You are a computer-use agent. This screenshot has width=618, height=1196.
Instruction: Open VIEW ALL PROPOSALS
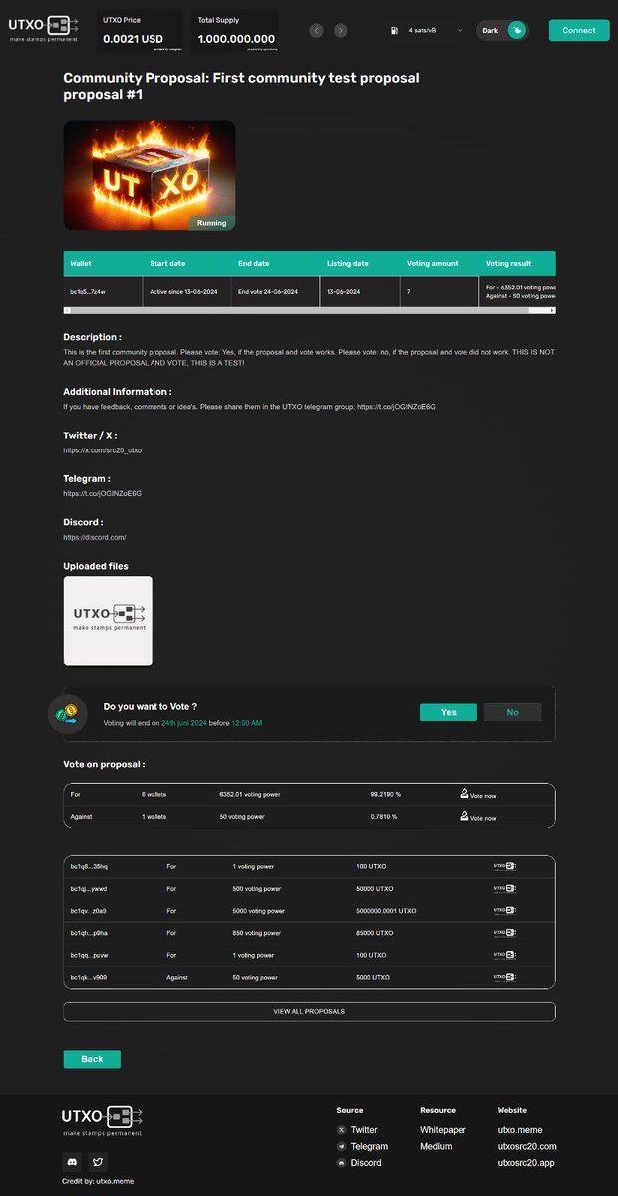pos(309,1011)
